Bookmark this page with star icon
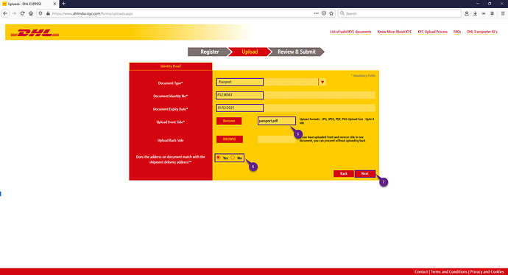 coord(331,13)
